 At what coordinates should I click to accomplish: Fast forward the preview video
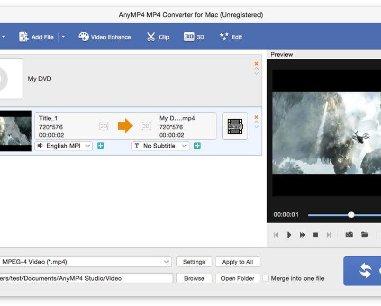(x=302, y=235)
